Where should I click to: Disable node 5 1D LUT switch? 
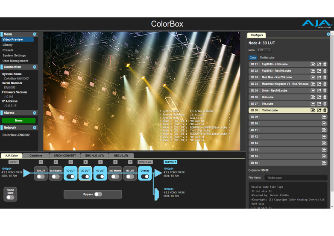tap(100, 177)
